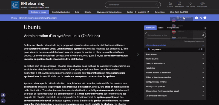Expand Les droits des utilisateurs chapter
Image resolution: width=219 pixels, height=105 pixels.
coord(203,96)
